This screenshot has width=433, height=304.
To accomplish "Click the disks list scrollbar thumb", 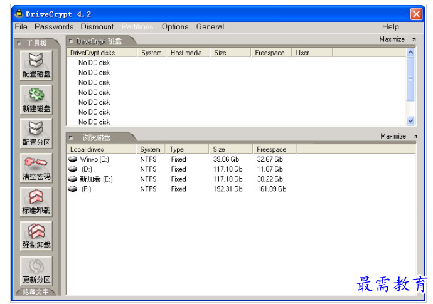I will tap(410, 79).
